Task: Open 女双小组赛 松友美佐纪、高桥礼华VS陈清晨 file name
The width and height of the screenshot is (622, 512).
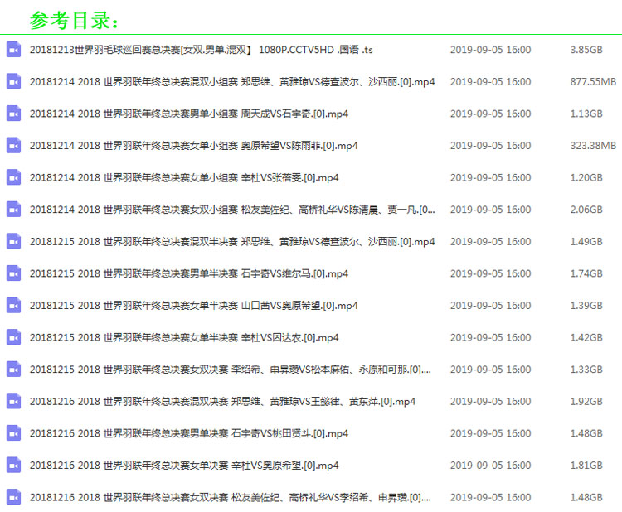Action: 232,210
